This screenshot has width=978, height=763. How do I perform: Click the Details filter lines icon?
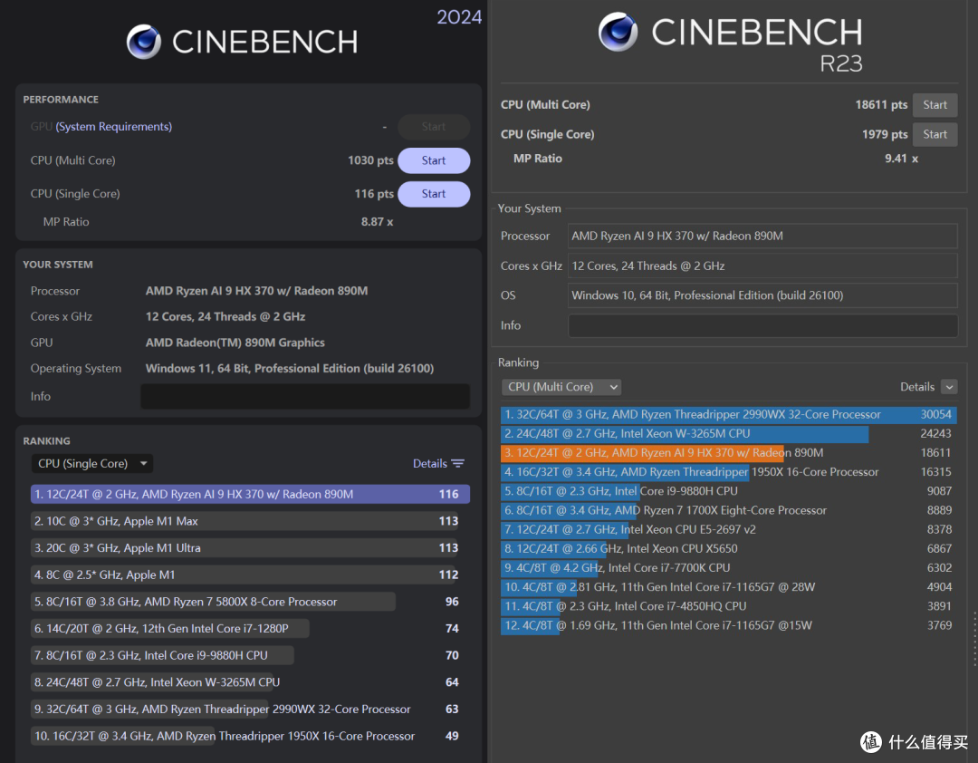tap(458, 463)
